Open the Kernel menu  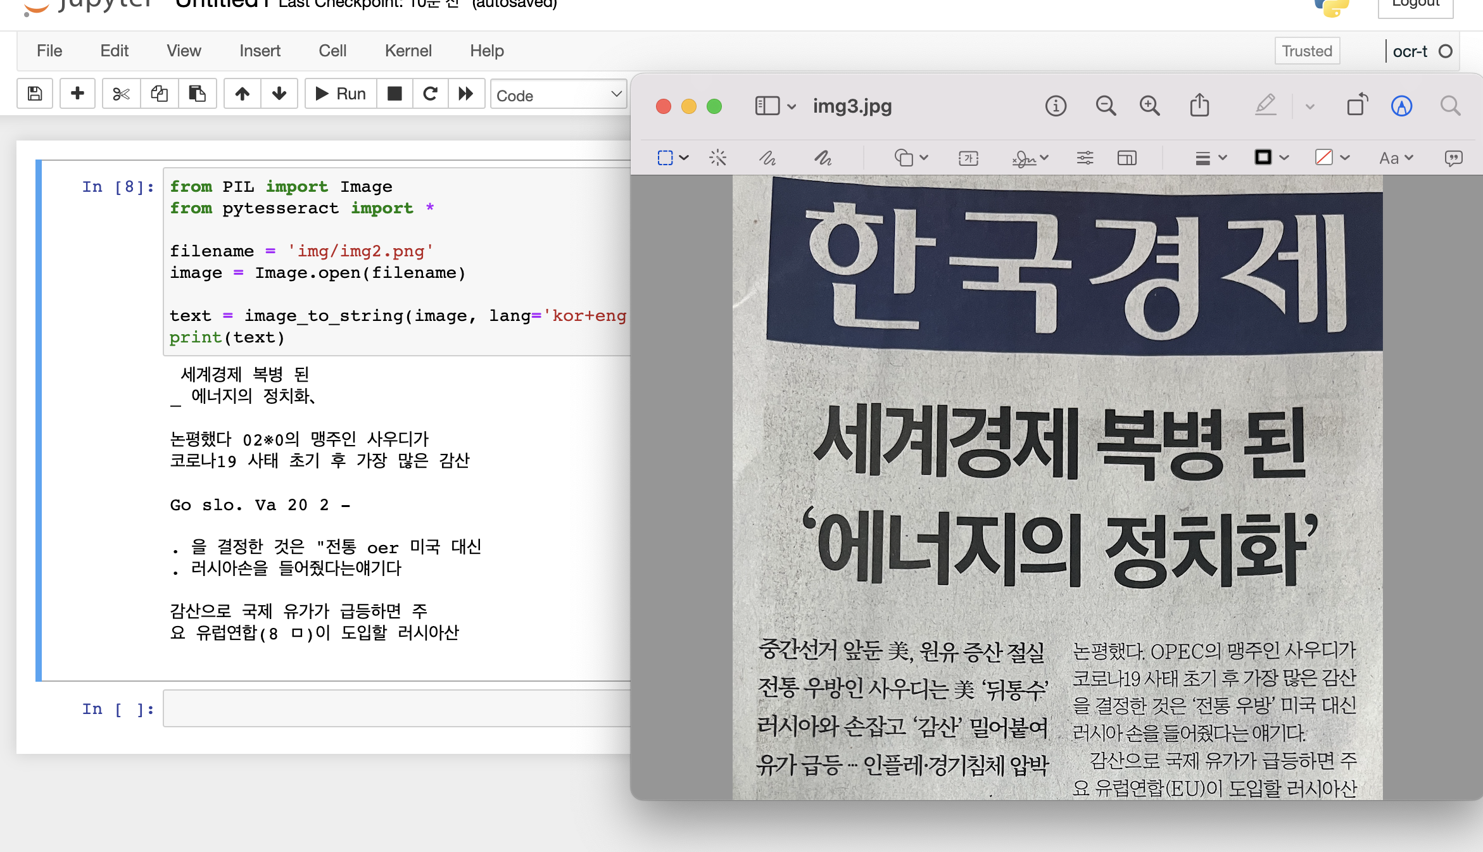point(408,51)
